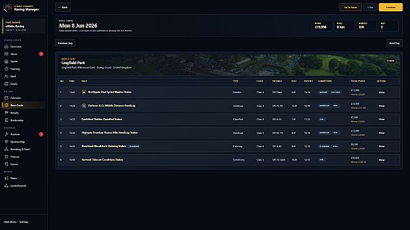
Task: Click Highgate Premium Homes Mile Handicap Stakes name
Action: tap(110, 133)
